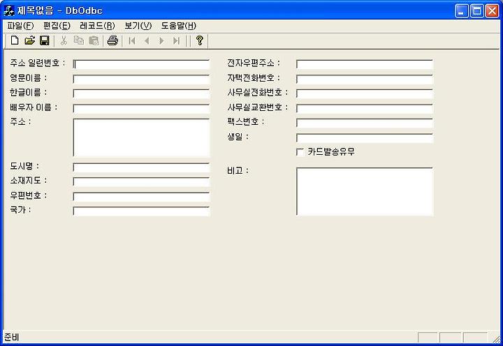Click the 생일 input field
The width and height of the screenshot is (503, 346).
tap(365, 137)
